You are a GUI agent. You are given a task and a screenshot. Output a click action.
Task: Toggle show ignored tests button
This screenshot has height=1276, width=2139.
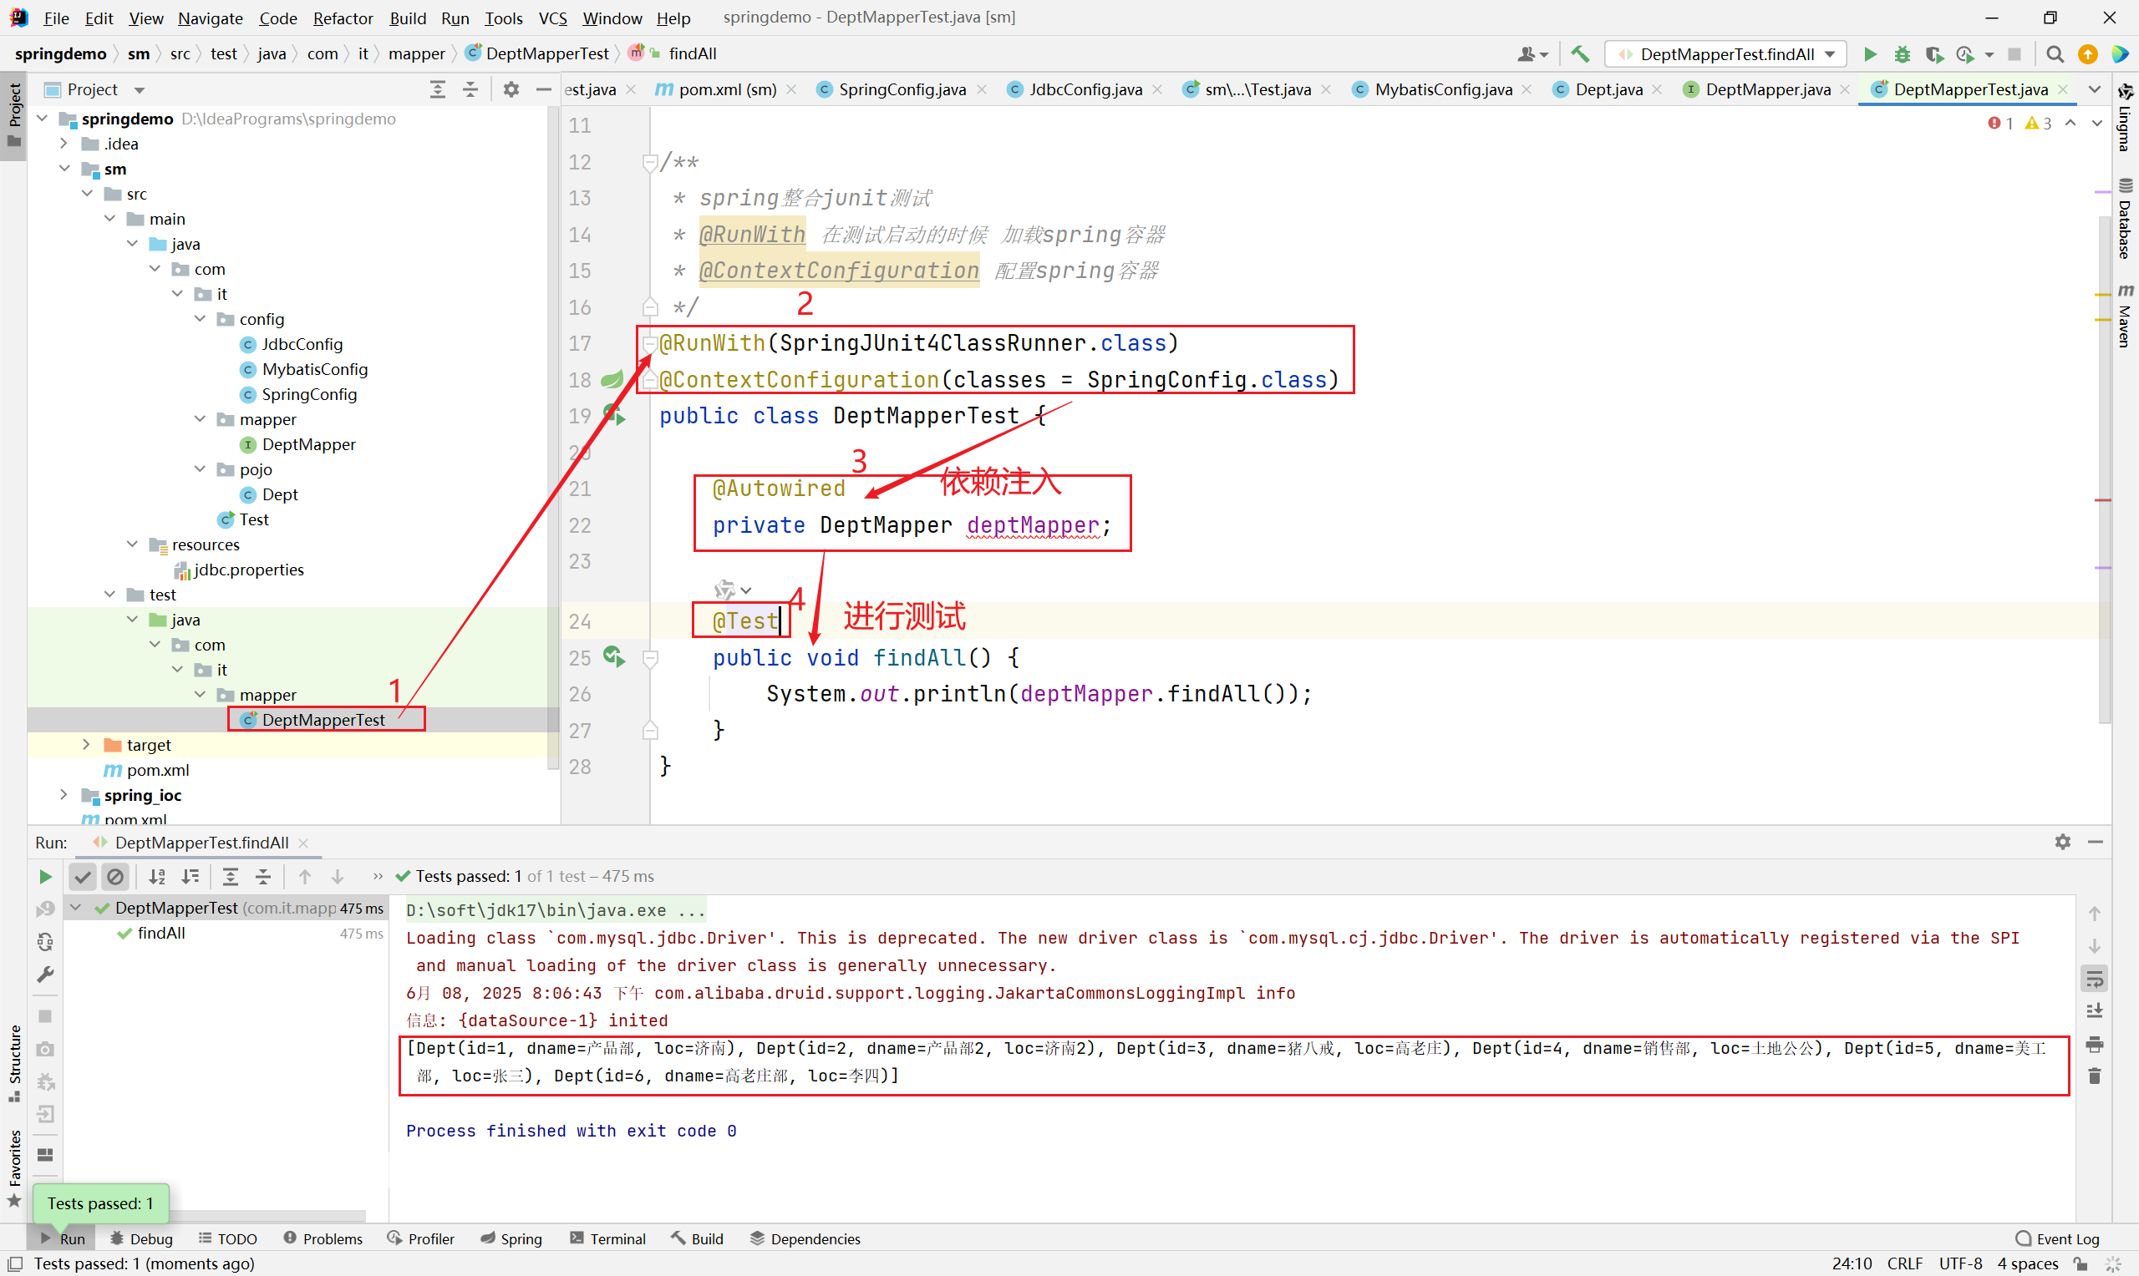tap(115, 876)
